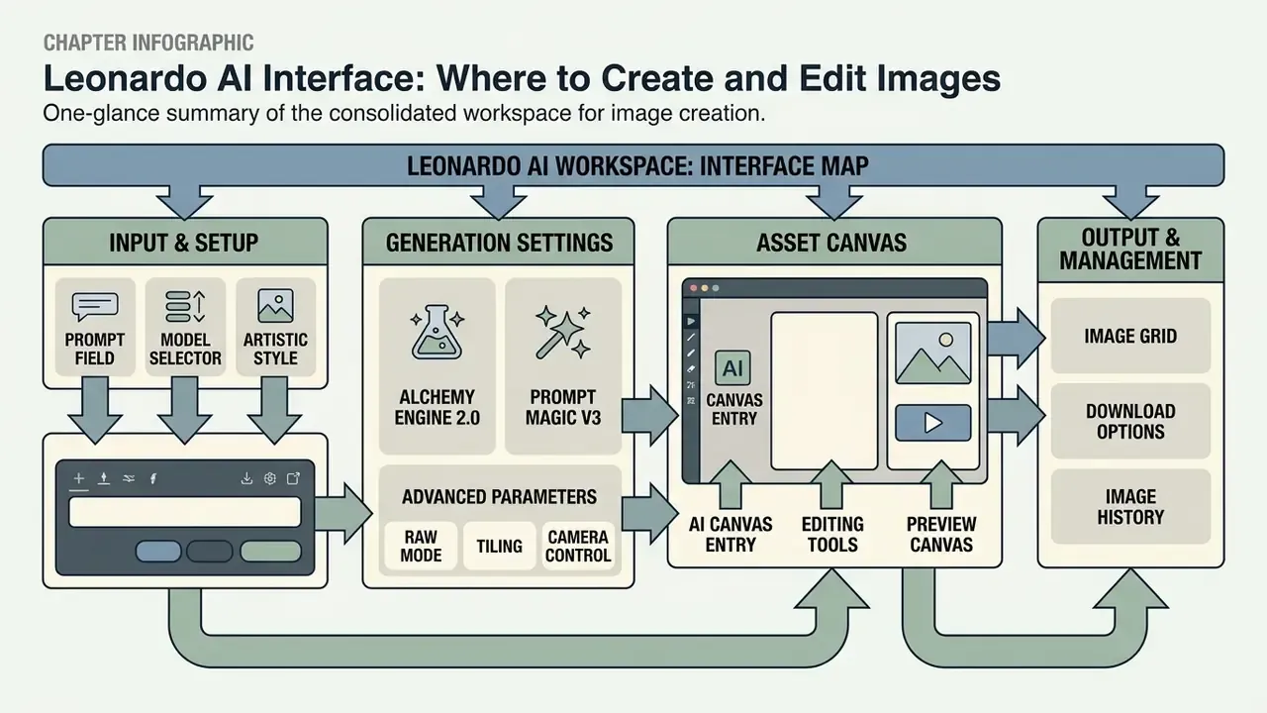Click the empty text field in the prompt bar

coord(184,512)
